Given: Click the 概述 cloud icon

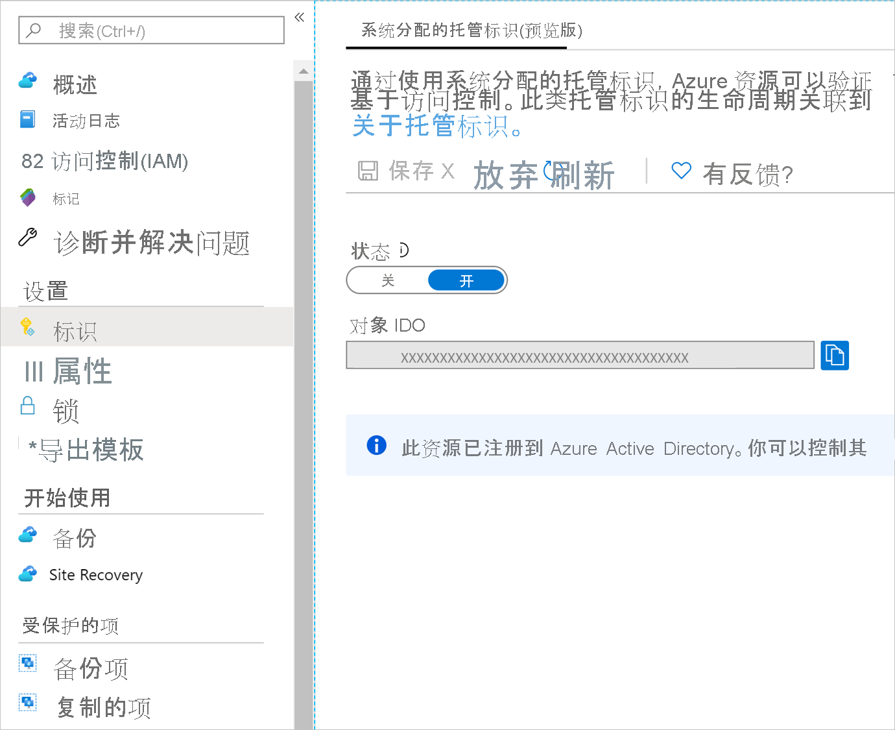Looking at the screenshot, I should click(x=28, y=81).
